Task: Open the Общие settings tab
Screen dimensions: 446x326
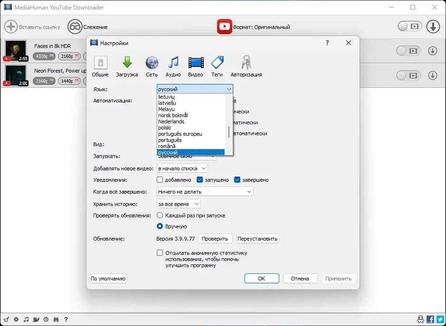Action: click(x=100, y=66)
